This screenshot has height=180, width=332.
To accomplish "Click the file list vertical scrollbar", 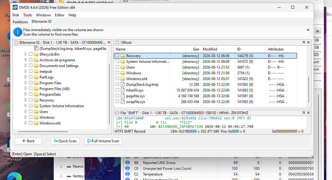I will pos(309,89).
